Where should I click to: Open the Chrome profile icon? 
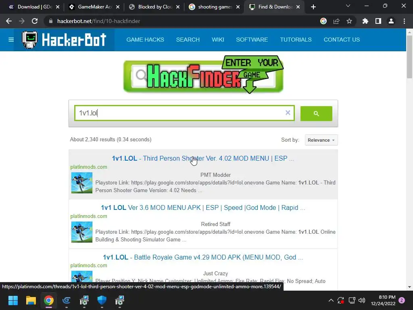coord(391,21)
